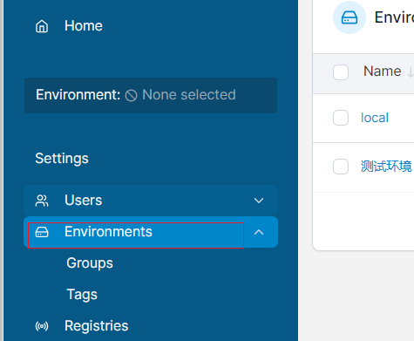
Task: Check the box for 测试环境 environment
Action: point(341,167)
